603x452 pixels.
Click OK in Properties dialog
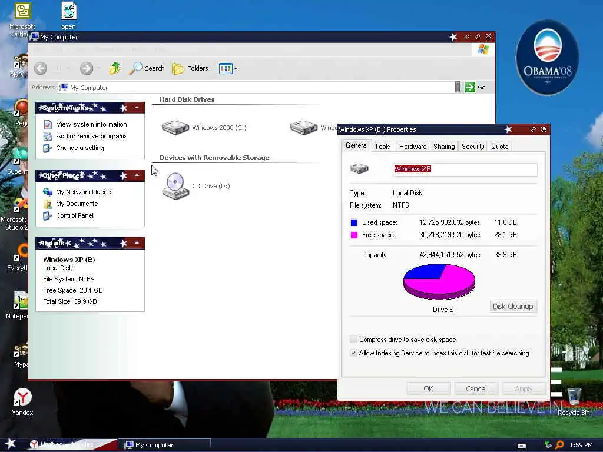[x=429, y=389]
